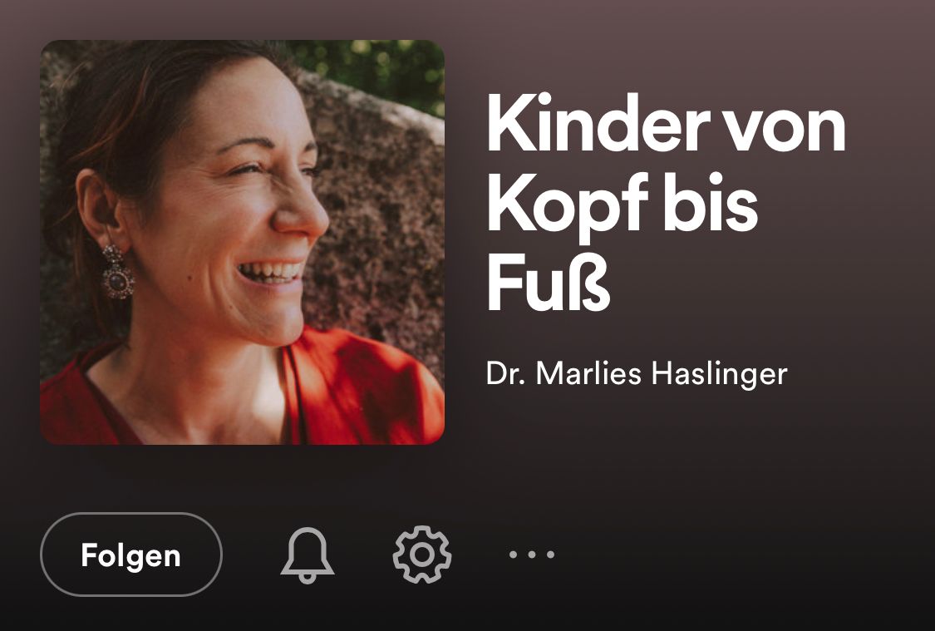The height and width of the screenshot is (631, 935).
Task: Open the context menu with the three dots
Action: (x=532, y=555)
